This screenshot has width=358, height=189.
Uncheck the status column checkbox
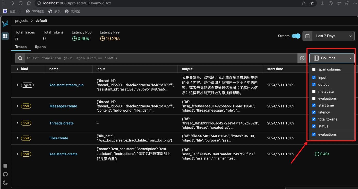[x=314, y=126]
